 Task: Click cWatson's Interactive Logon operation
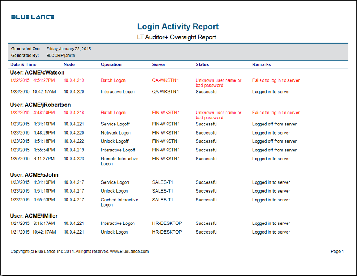point(118,92)
